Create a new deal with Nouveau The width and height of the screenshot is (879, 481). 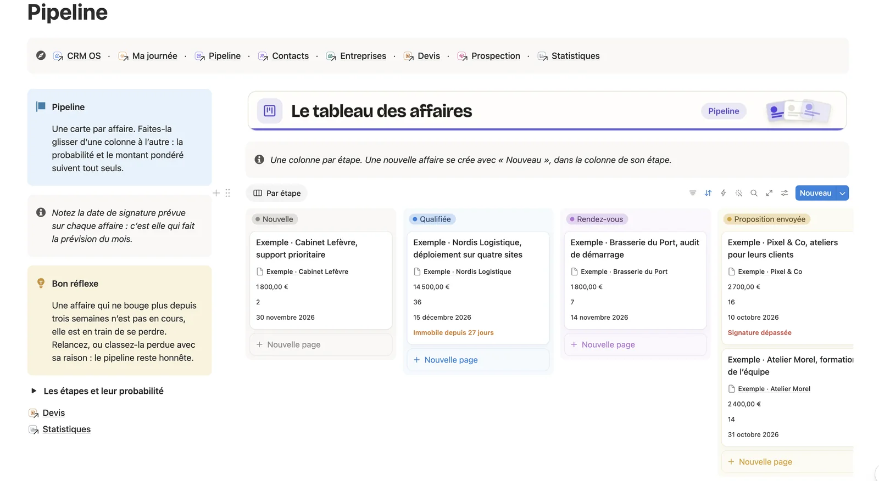pyautogui.click(x=815, y=193)
